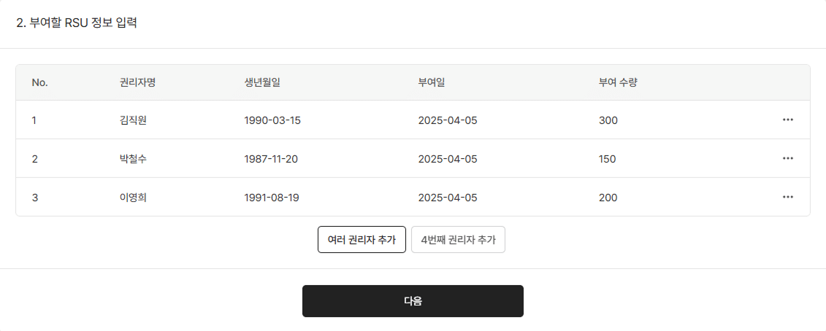The image size is (826, 331).
Task: Click the 4번째 권리자 추가 button
Action: 458,240
